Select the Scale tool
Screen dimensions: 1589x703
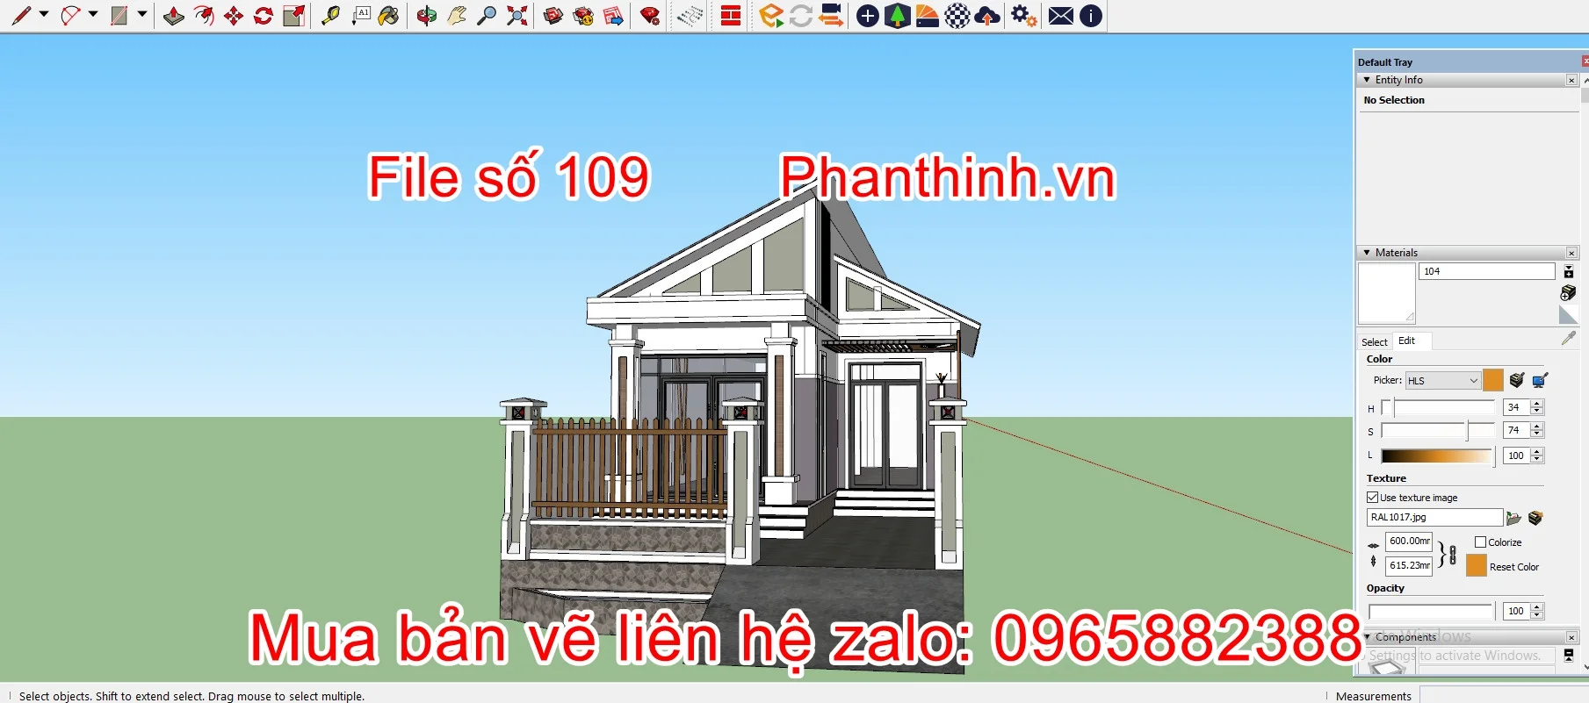click(294, 15)
